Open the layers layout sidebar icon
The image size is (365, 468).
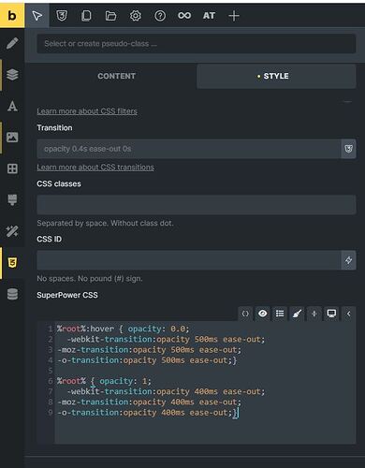click(12, 75)
